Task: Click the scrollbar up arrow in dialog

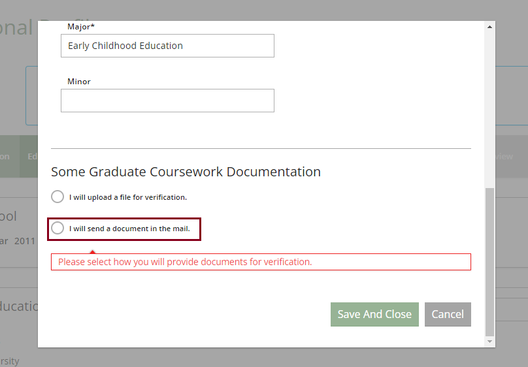Action: click(x=489, y=27)
